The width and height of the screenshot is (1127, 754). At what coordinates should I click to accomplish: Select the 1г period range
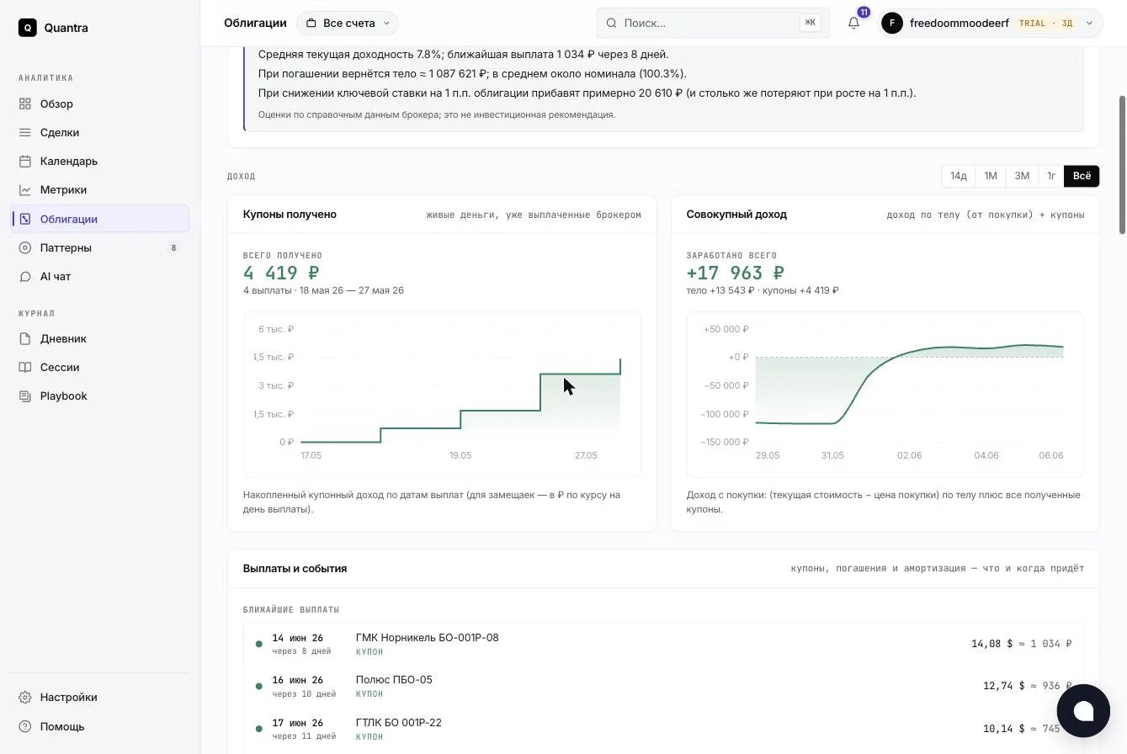pos(1051,176)
